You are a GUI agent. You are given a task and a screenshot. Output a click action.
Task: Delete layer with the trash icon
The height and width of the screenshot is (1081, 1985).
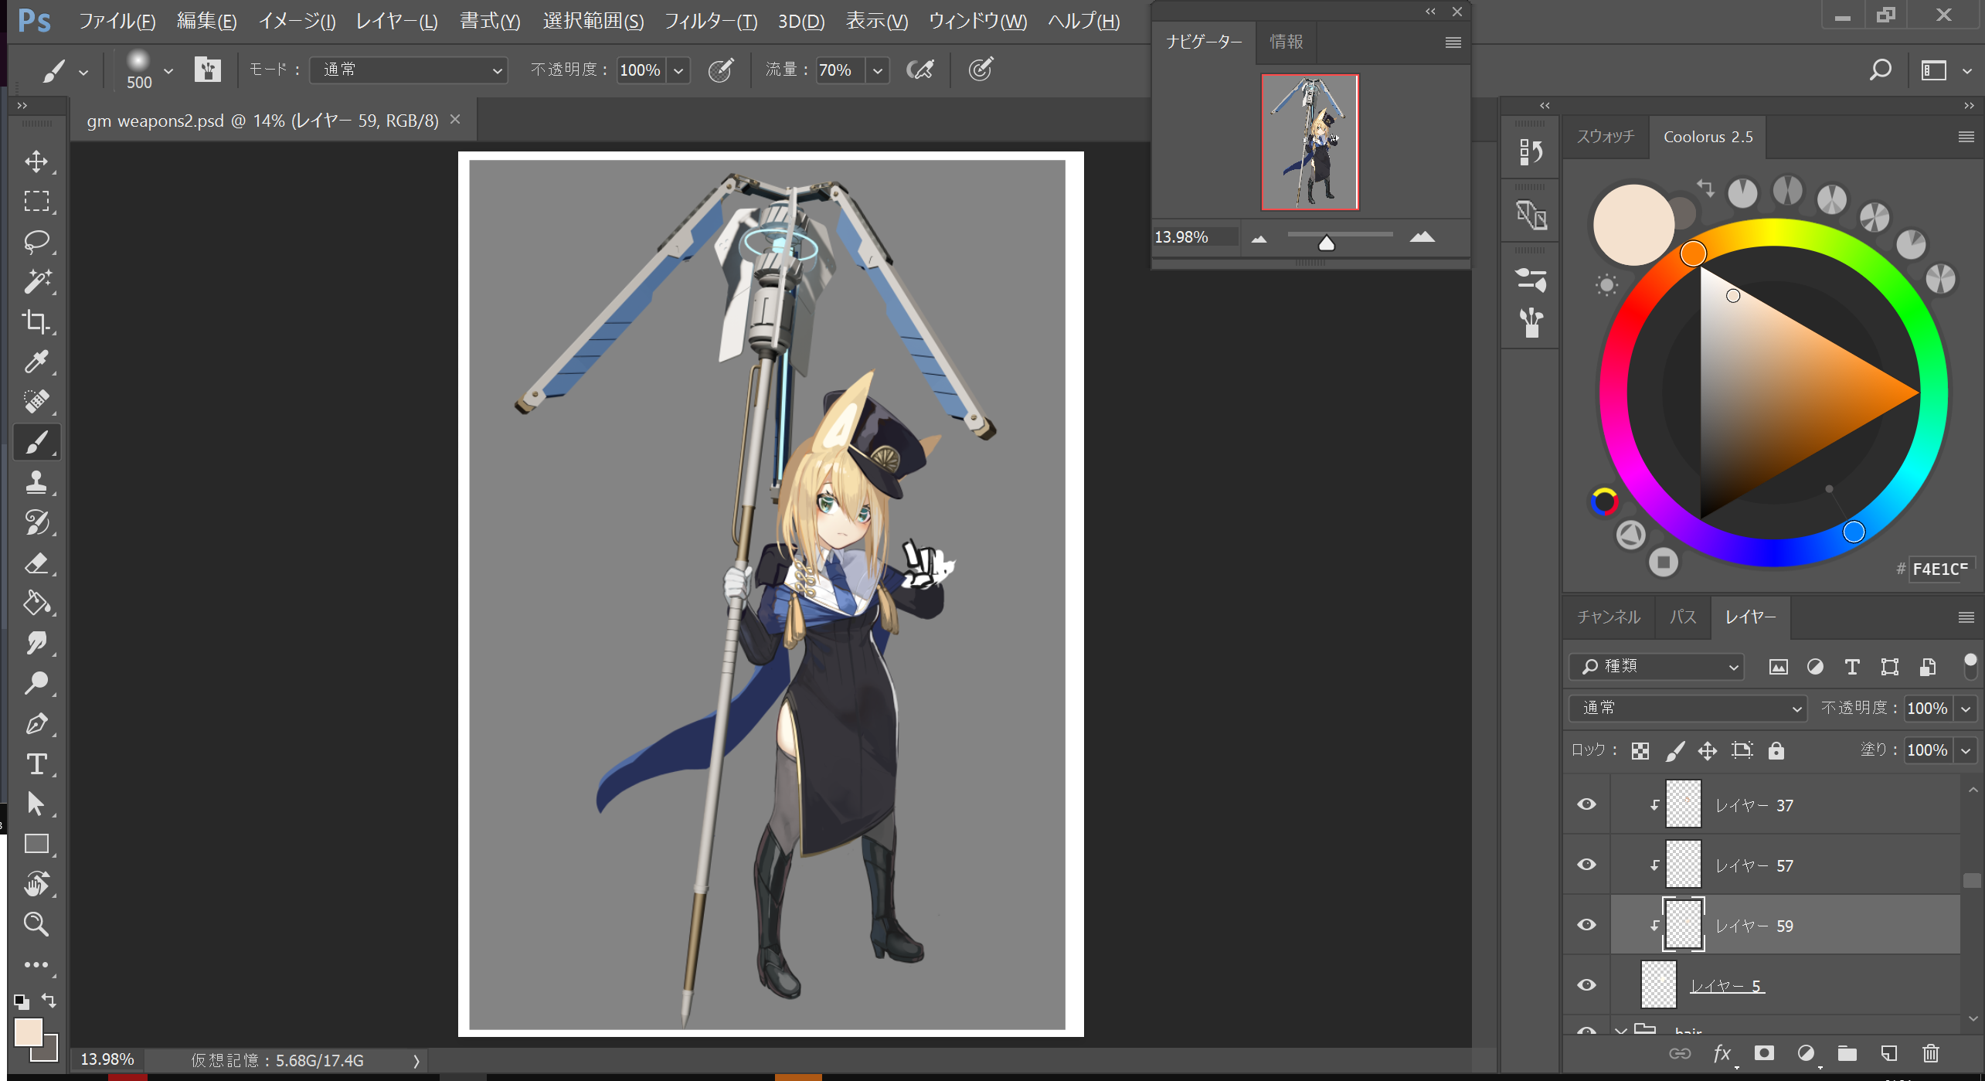tap(1930, 1053)
